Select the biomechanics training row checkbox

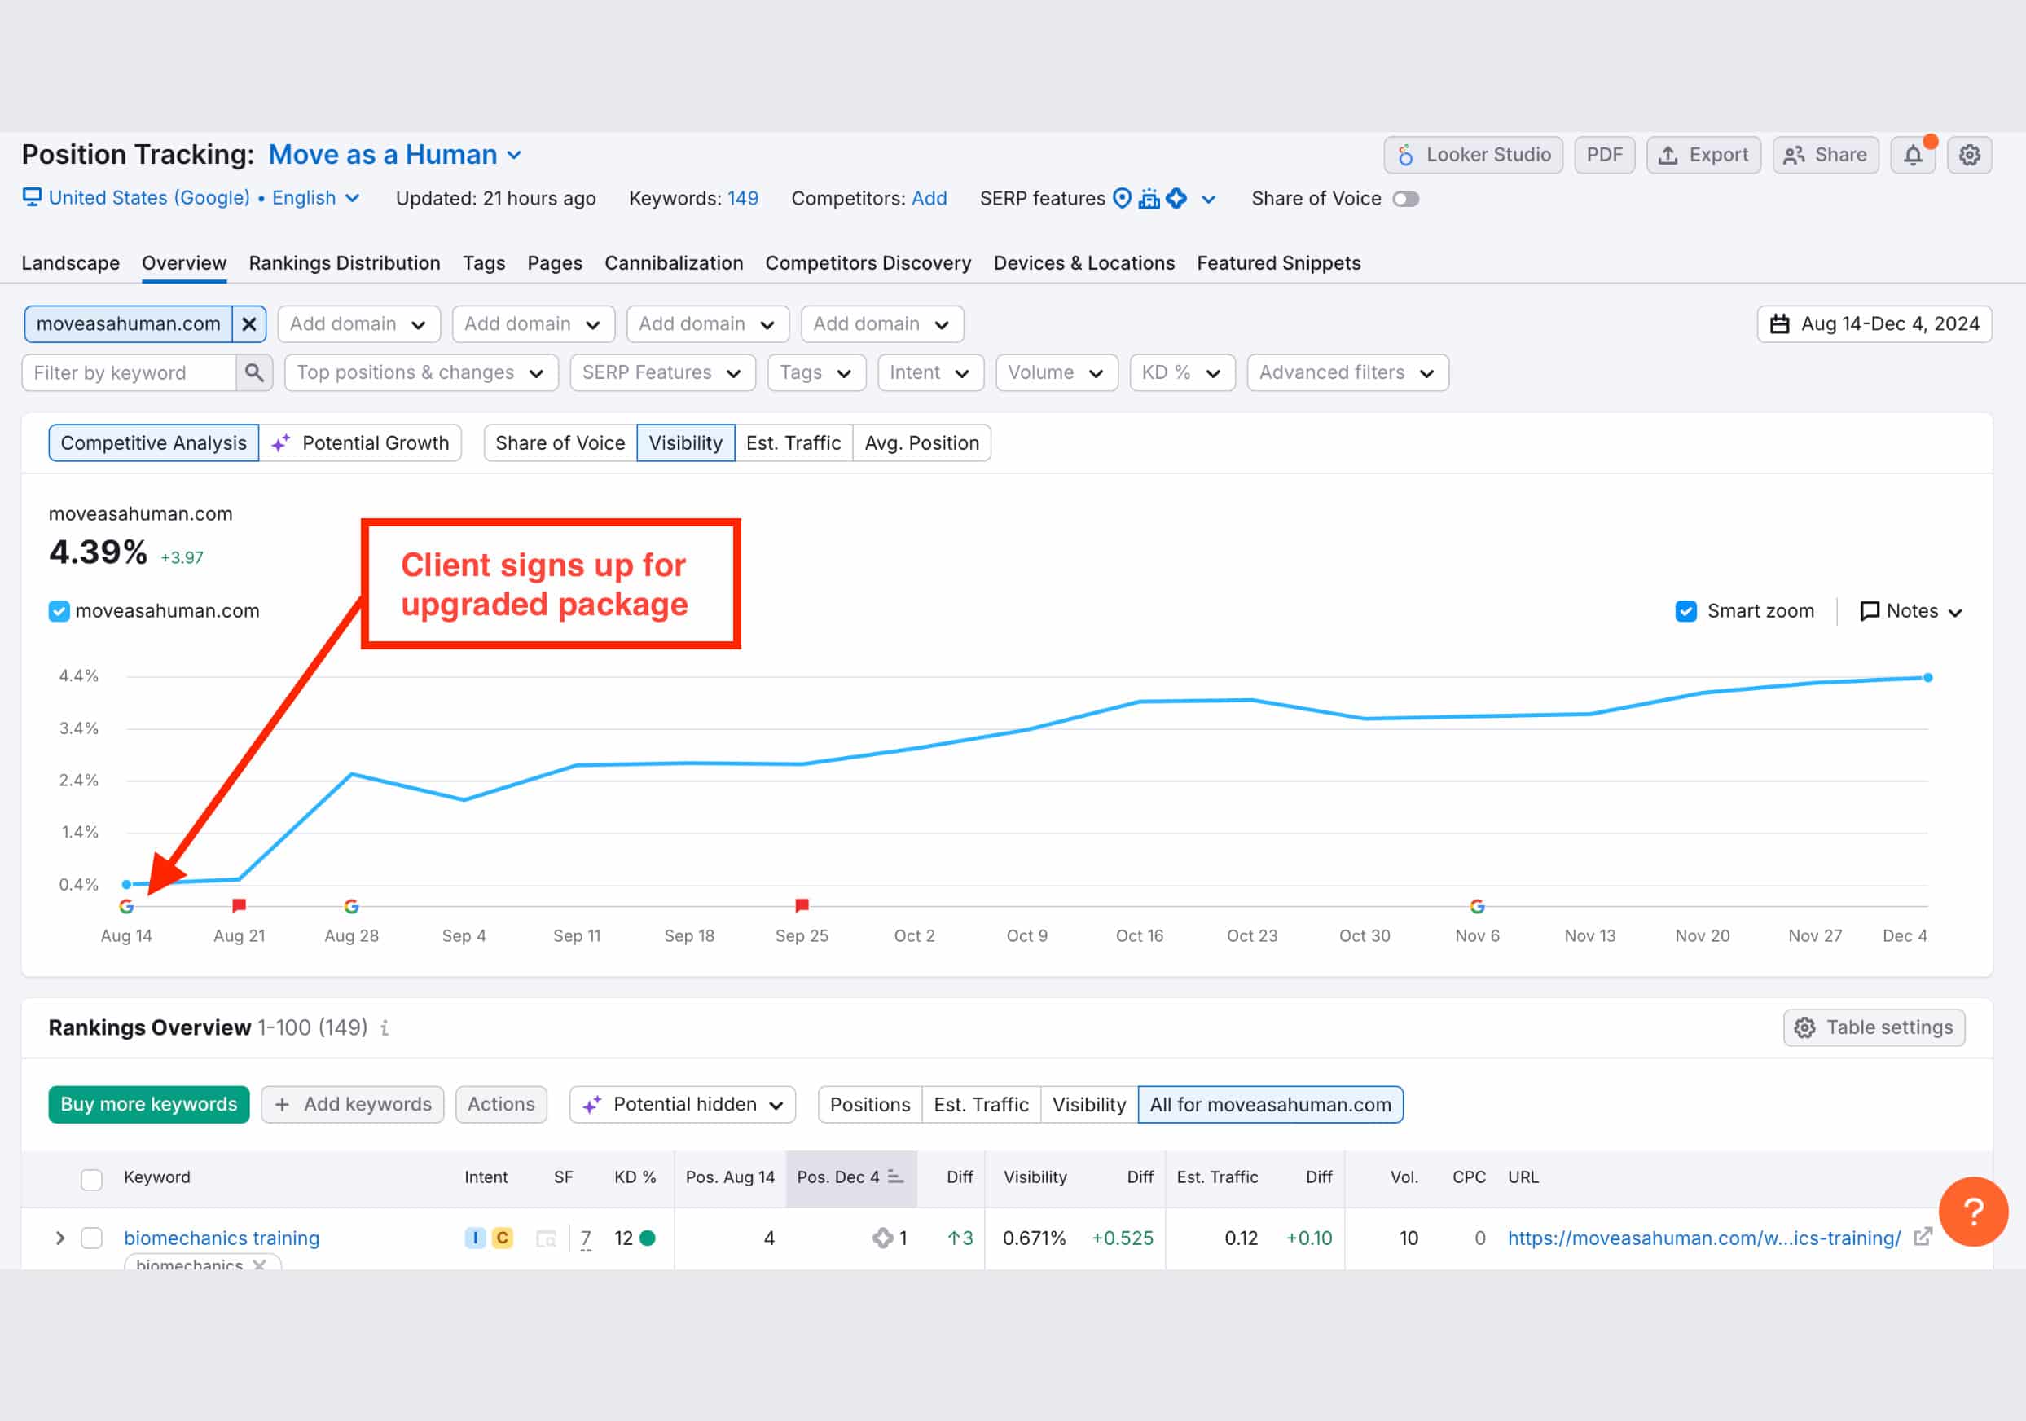click(92, 1238)
